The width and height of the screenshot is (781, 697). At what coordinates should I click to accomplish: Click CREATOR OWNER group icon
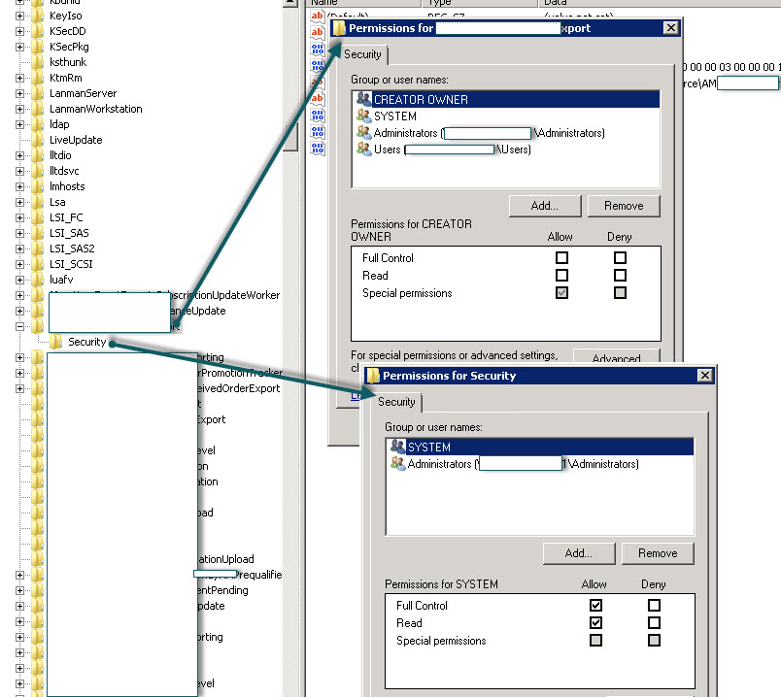coord(363,99)
